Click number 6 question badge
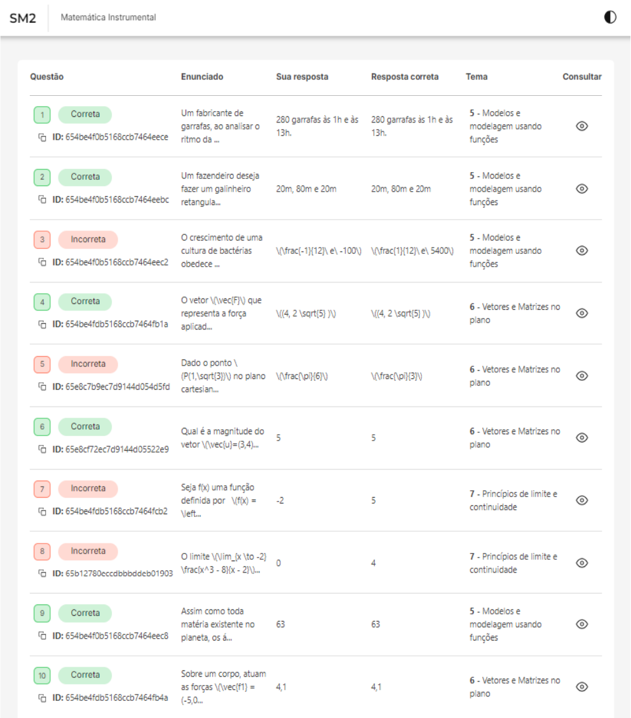Screen dimensions: 631x718 [x=42, y=427]
